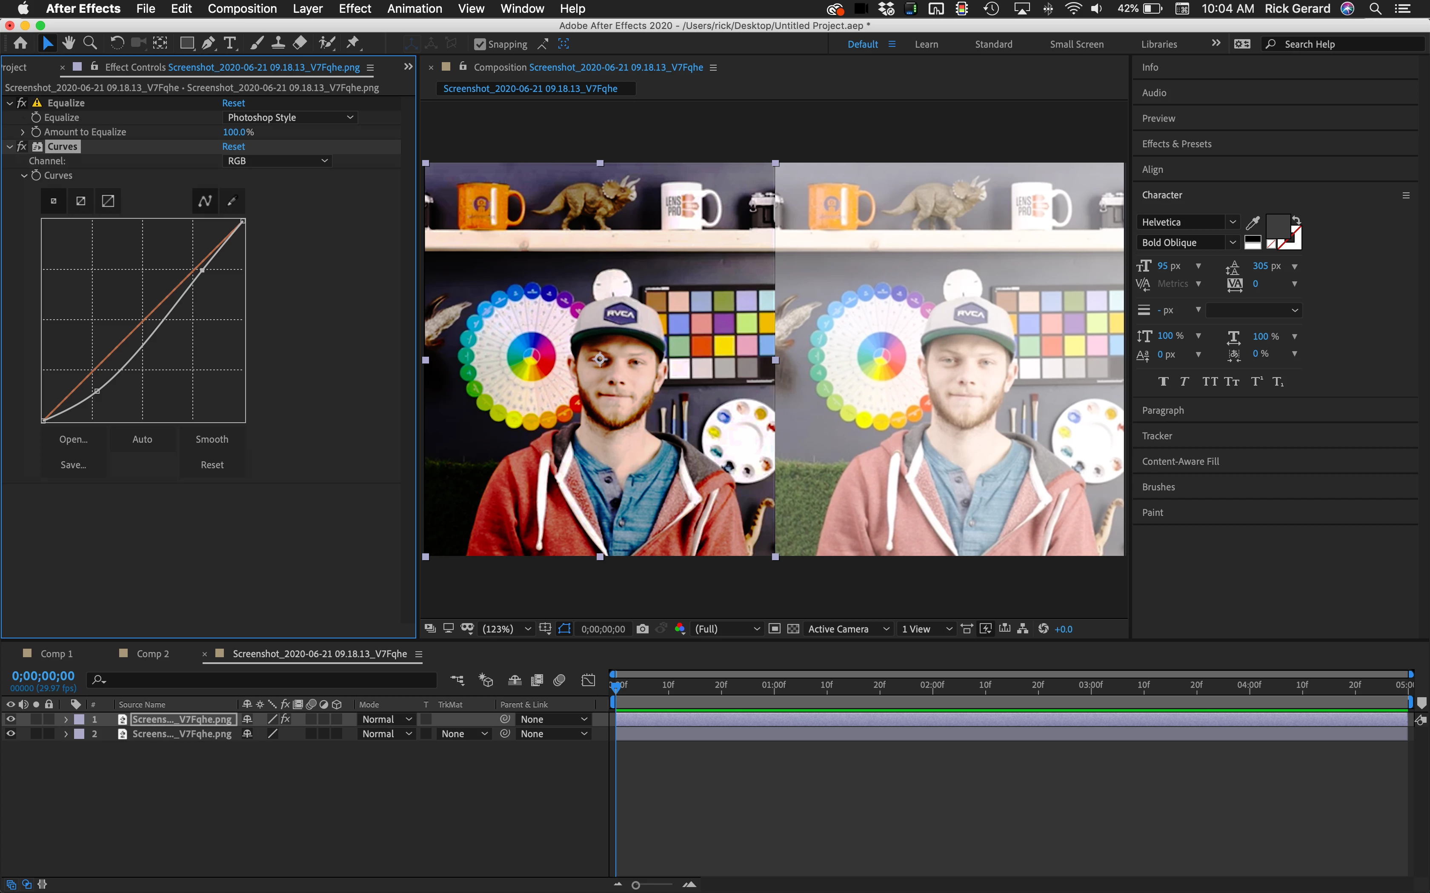
Task: Select the Type tool in toolbar
Action: pyautogui.click(x=230, y=43)
